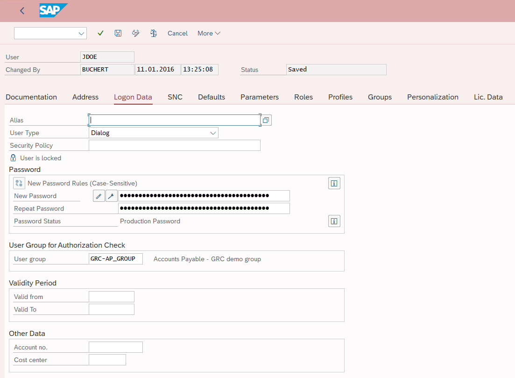Click the Status field showing Saved
This screenshot has height=378, width=515.
[x=336, y=69]
